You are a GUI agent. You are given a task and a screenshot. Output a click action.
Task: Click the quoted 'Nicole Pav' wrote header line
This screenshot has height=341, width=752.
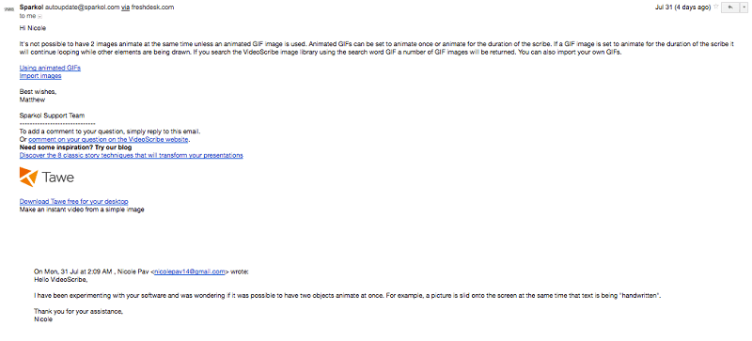coord(141,271)
